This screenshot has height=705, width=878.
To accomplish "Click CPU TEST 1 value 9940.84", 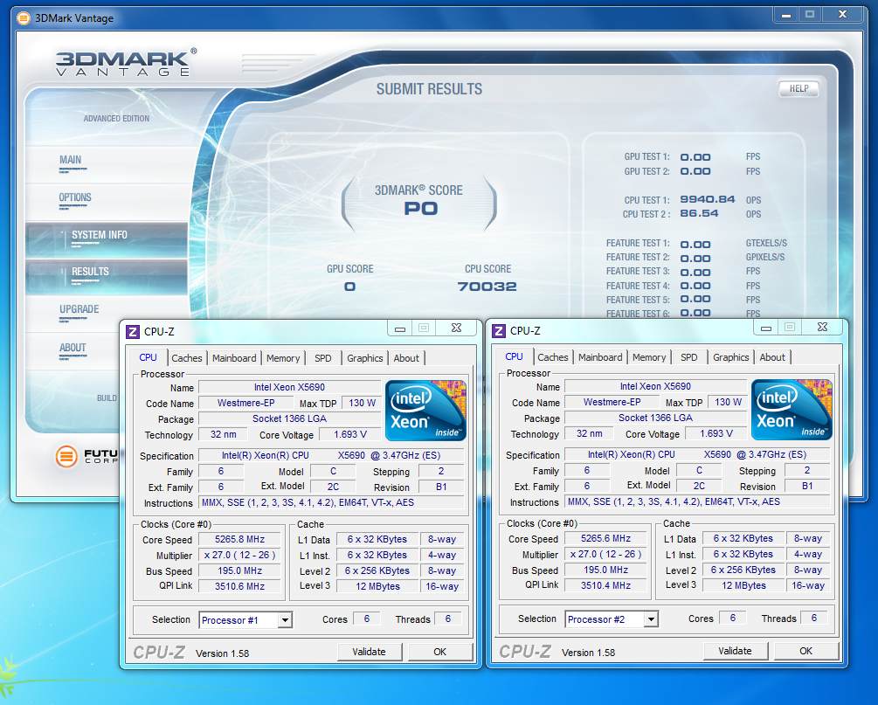I will 708,199.
